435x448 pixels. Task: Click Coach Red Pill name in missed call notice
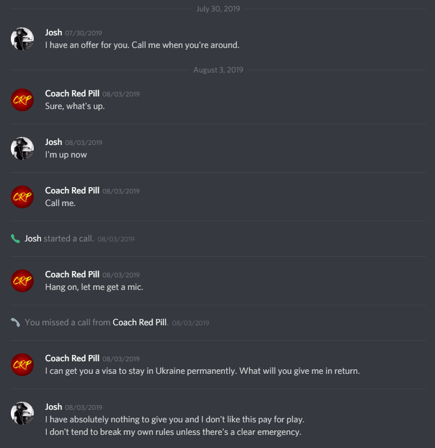click(x=140, y=322)
